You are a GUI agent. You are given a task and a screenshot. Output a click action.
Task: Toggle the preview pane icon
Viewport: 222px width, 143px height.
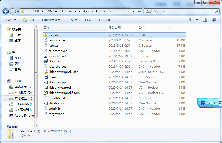coord(205,20)
